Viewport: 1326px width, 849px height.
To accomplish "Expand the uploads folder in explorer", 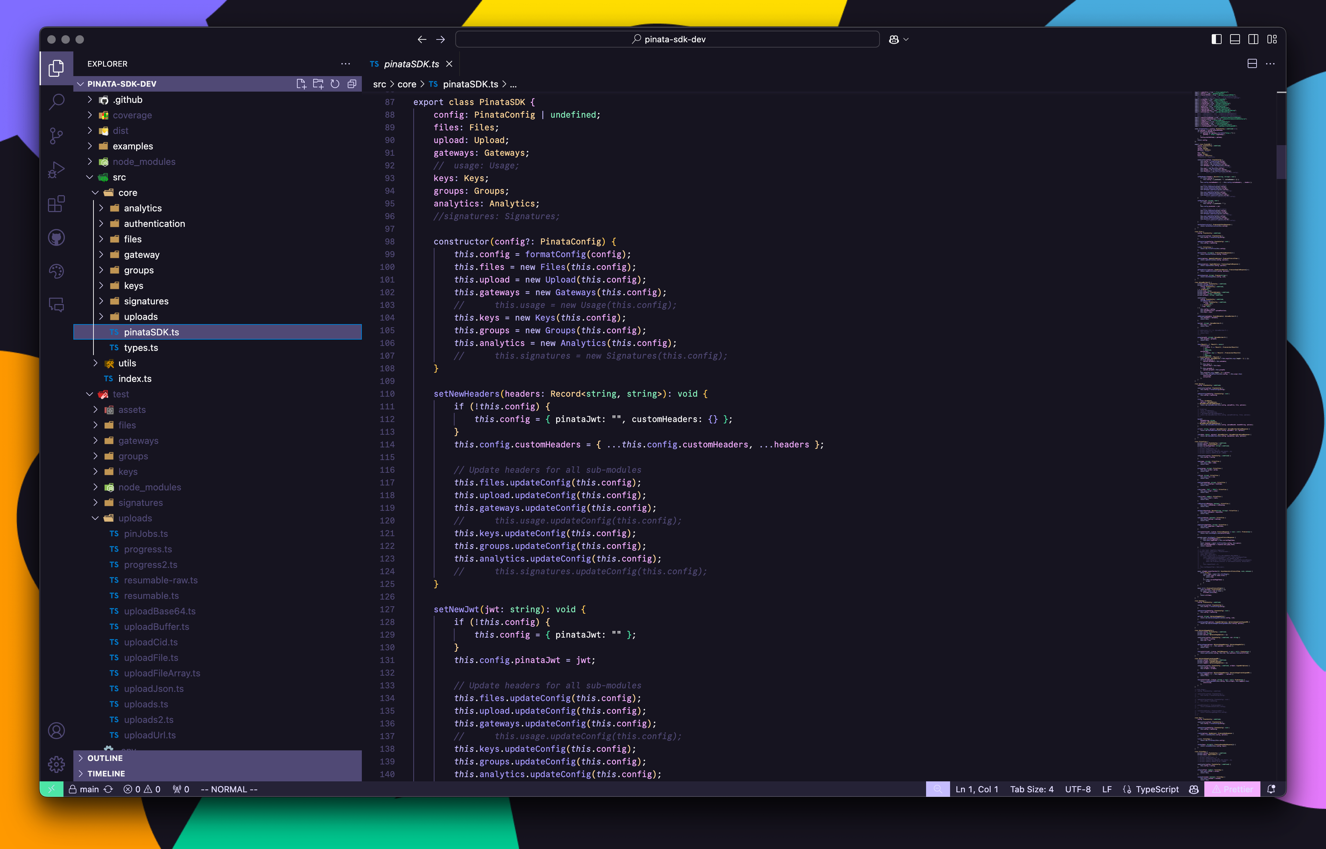I will pyautogui.click(x=140, y=316).
